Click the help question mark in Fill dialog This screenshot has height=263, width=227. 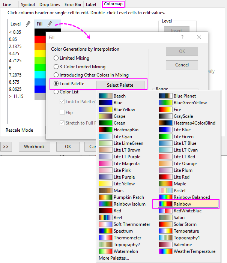coord(182,37)
